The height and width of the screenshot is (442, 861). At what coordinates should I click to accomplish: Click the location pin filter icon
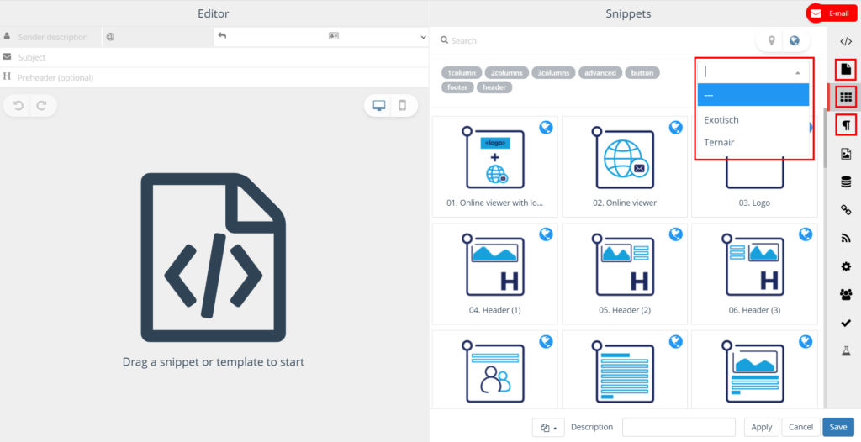pos(772,40)
